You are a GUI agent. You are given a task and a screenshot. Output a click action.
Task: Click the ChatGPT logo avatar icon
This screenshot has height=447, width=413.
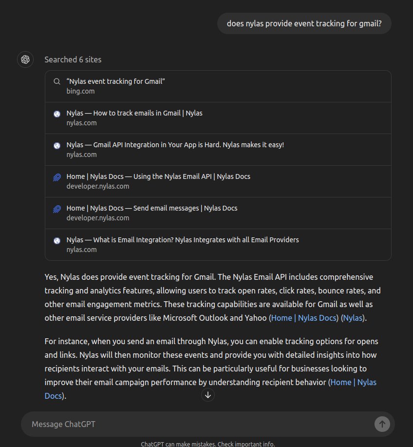[25, 59]
